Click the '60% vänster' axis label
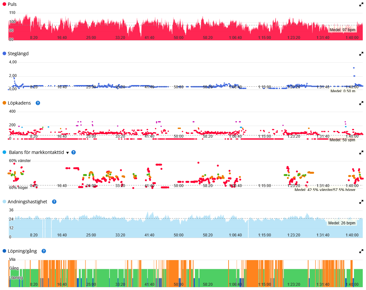Image resolution: width=366 pixels, height=290 pixels. [20, 161]
